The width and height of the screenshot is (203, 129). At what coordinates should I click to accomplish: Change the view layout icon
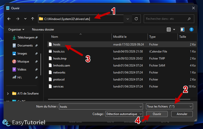[168, 29]
